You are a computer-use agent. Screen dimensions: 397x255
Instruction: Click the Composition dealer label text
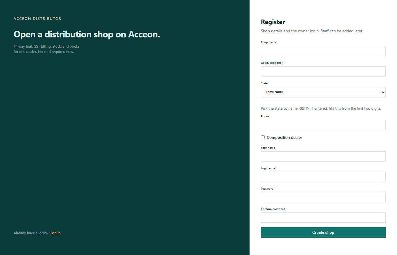pos(284,137)
